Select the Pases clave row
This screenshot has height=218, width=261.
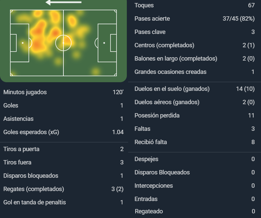(x=195, y=32)
